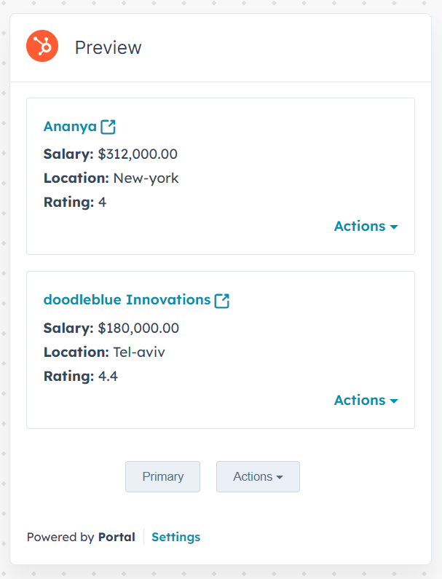Click external link icon next to doodleblue Innovations
The height and width of the screenshot is (579, 442).
[x=222, y=300]
